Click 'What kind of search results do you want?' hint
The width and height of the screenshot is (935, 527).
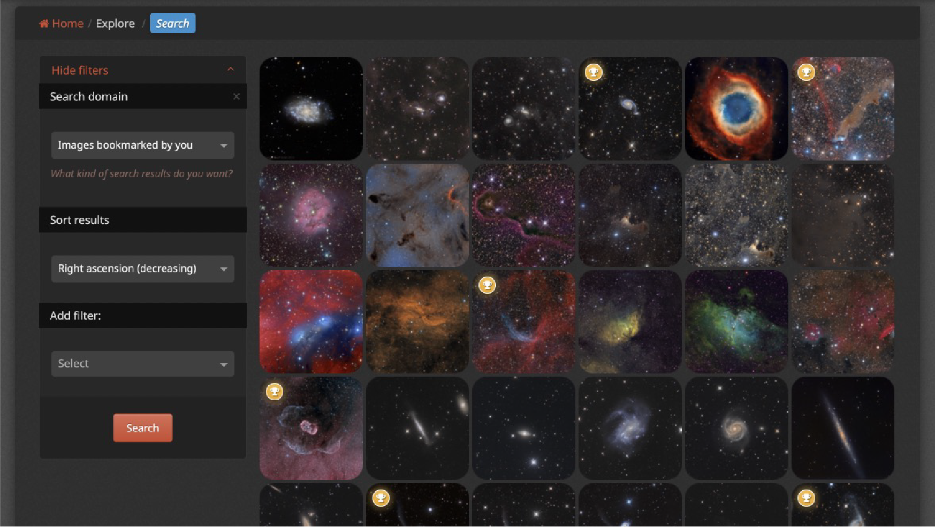click(141, 173)
